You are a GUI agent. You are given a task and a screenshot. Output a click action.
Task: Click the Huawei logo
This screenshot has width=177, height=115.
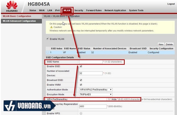tap(12, 6)
